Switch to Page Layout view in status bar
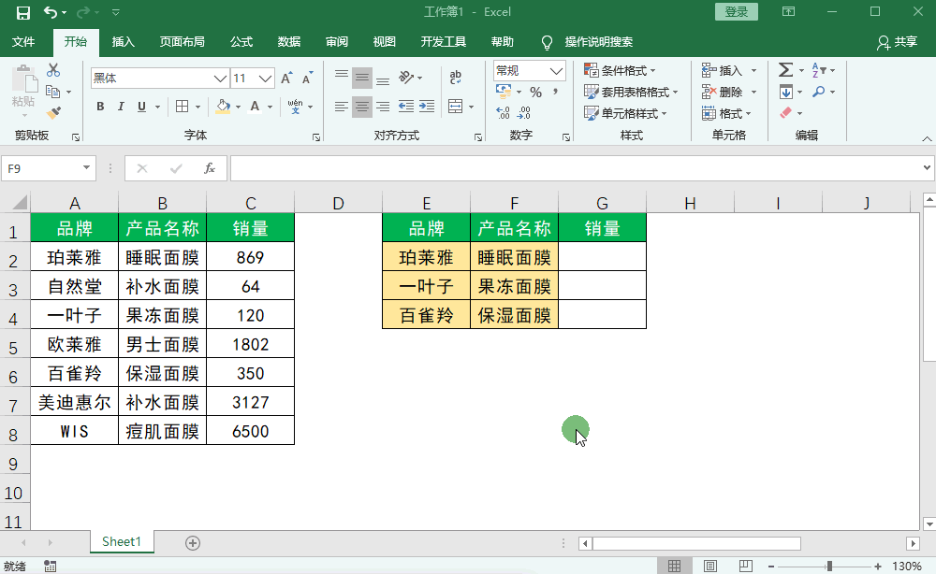 point(710,566)
